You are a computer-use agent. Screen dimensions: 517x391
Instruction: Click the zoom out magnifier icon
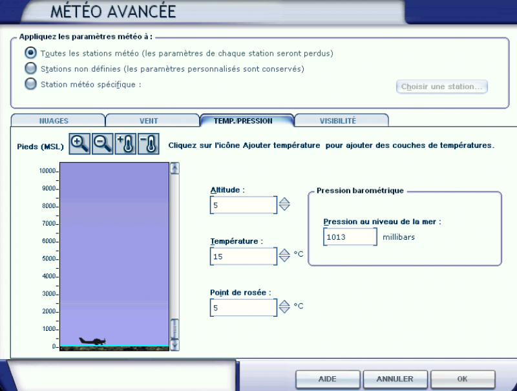point(103,145)
